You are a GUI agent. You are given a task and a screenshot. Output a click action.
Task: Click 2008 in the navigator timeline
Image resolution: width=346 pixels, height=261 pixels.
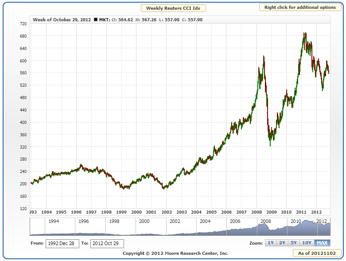click(265, 221)
